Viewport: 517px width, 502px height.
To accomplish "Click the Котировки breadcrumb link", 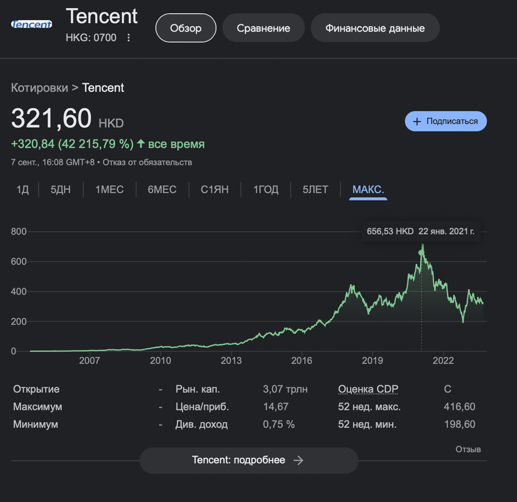I will coord(39,88).
